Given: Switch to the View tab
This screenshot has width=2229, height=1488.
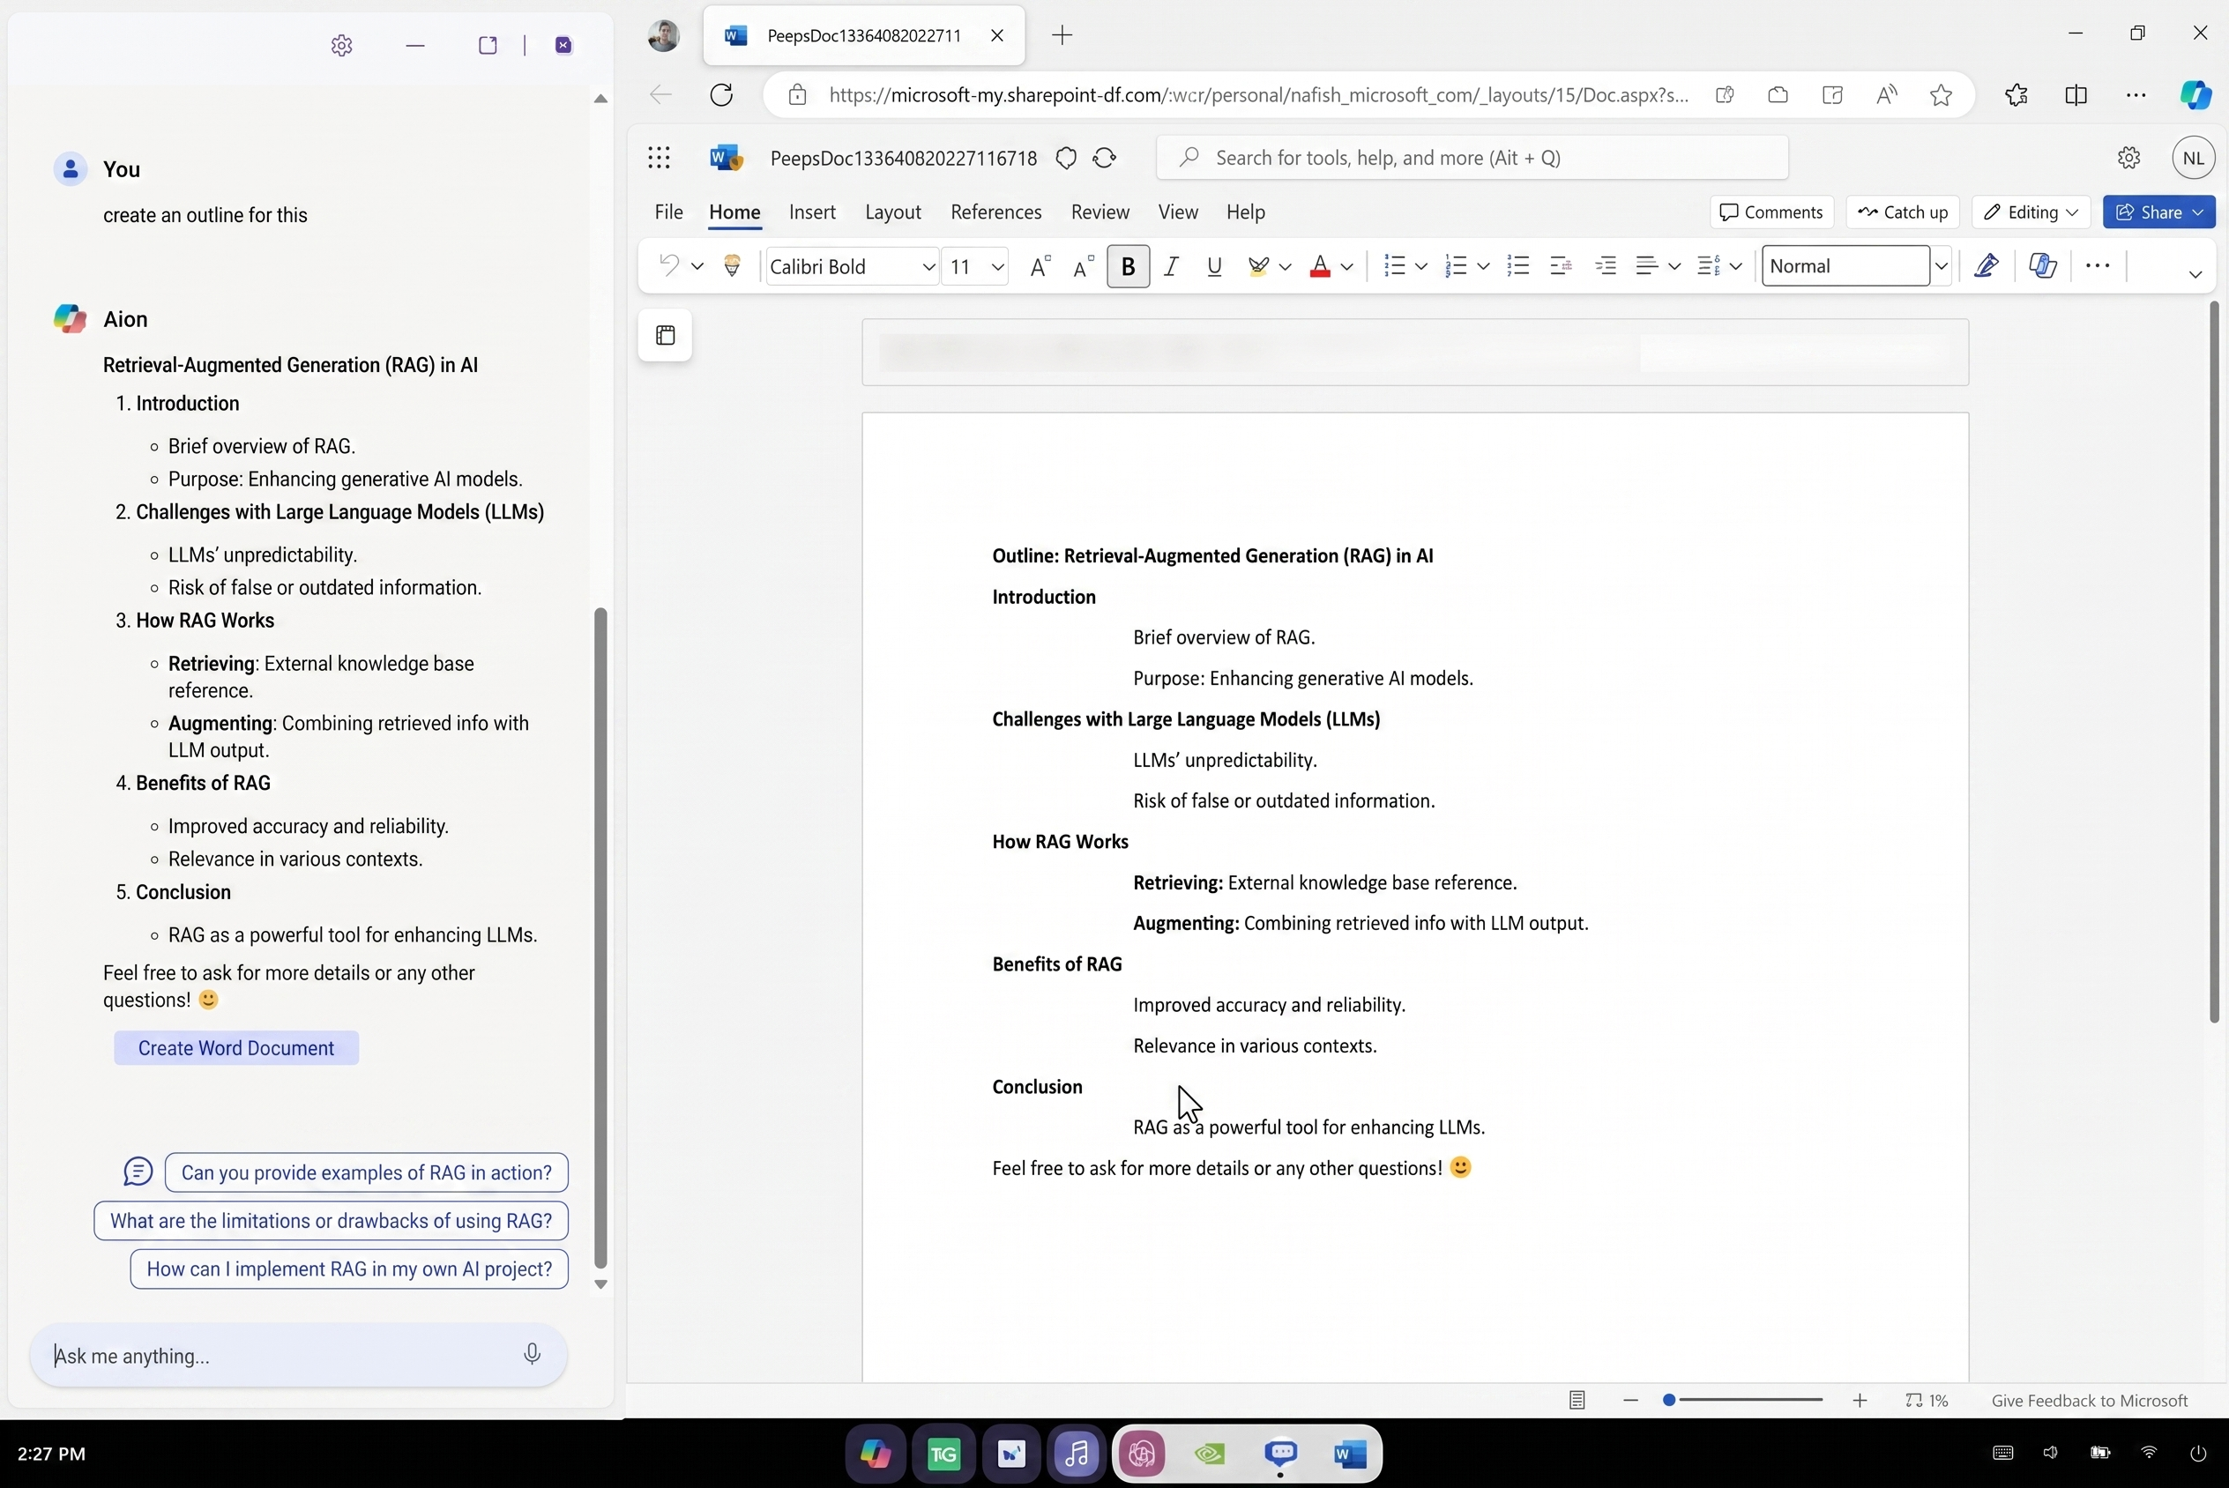Looking at the screenshot, I should 1178,212.
